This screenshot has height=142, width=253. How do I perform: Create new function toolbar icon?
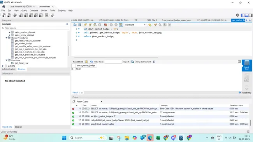[x=41, y=15]
